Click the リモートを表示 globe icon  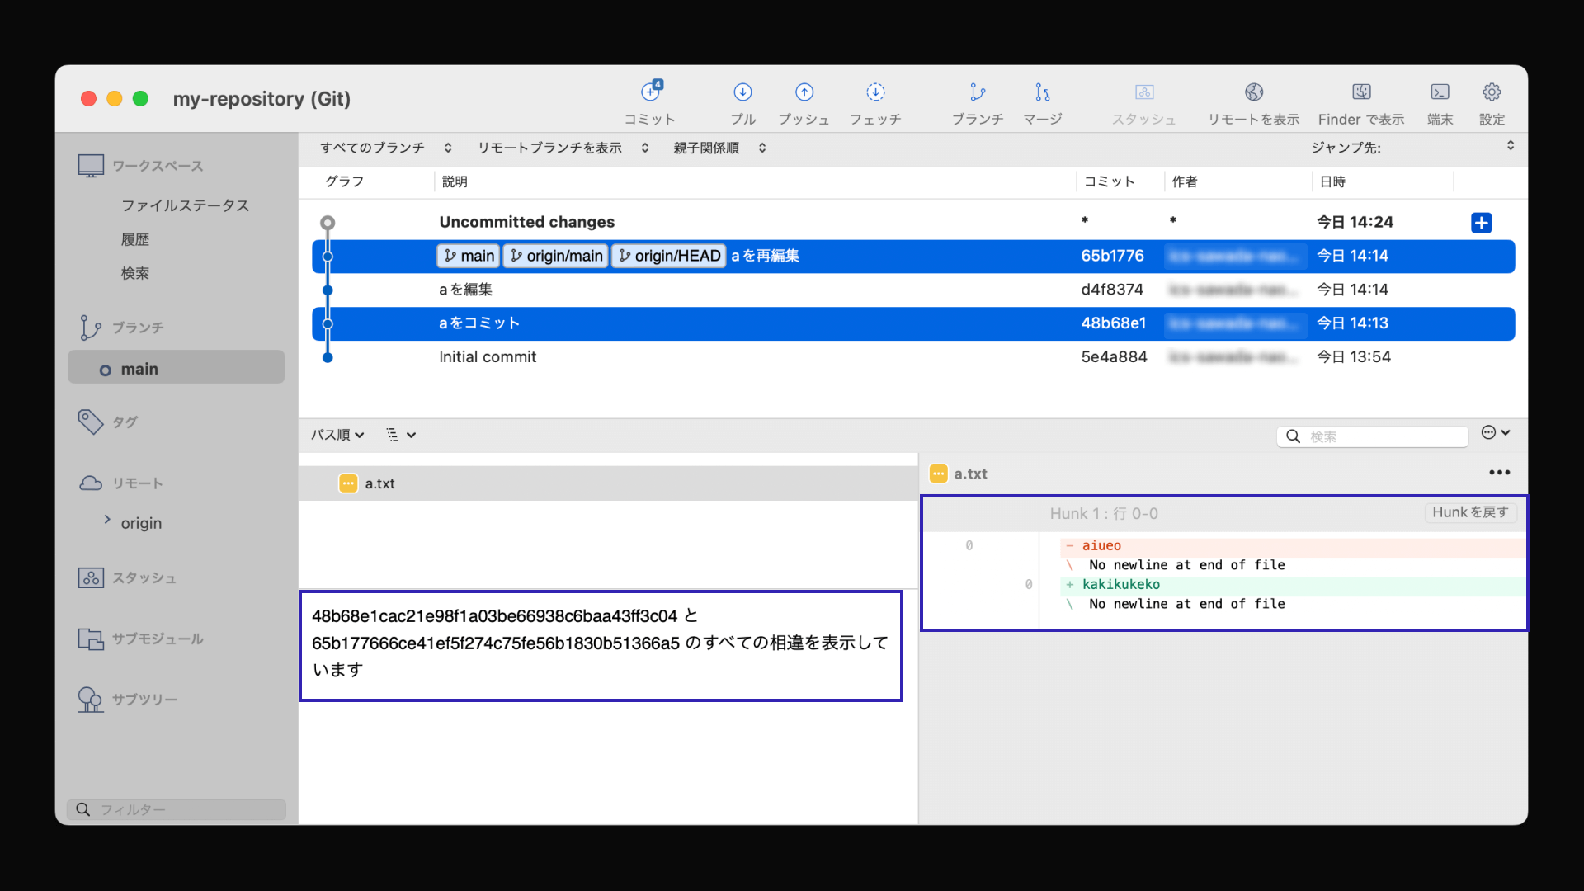point(1254,92)
